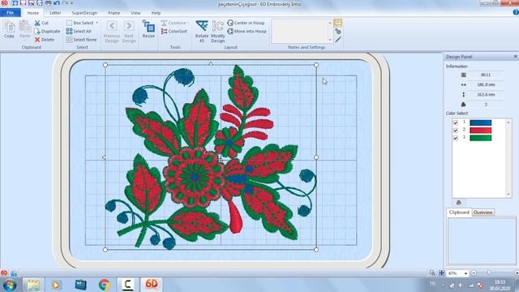Screen dimensions: 519x292
Task: Open Modify Design
Action: pos(218,32)
